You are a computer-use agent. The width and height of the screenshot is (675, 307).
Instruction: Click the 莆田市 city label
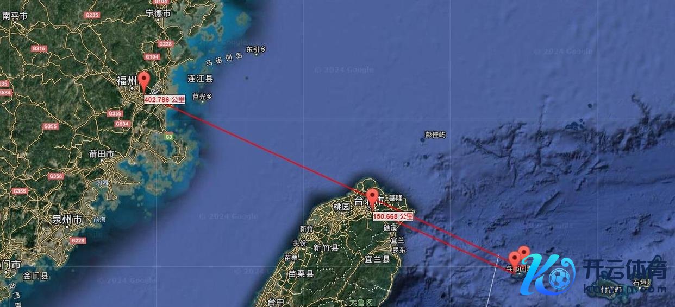pyautogui.click(x=102, y=154)
